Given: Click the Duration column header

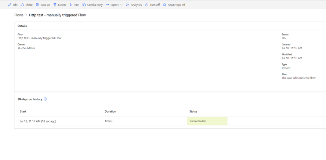Looking at the screenshot, I should 110,111.
